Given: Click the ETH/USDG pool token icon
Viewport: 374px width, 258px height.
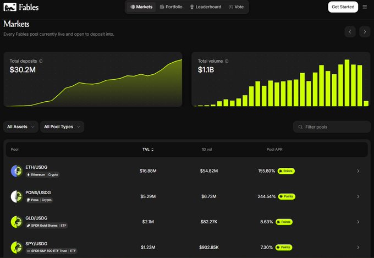Looking at the screenshot, I should [x=16, y=171].
